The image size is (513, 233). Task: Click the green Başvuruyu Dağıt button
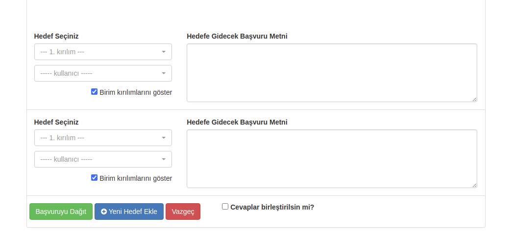(x=61, y=212)
